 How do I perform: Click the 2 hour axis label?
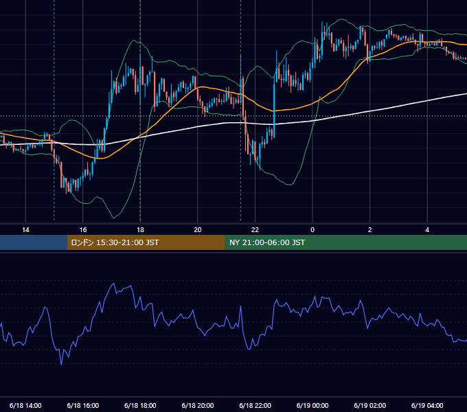tap(370, 230)
